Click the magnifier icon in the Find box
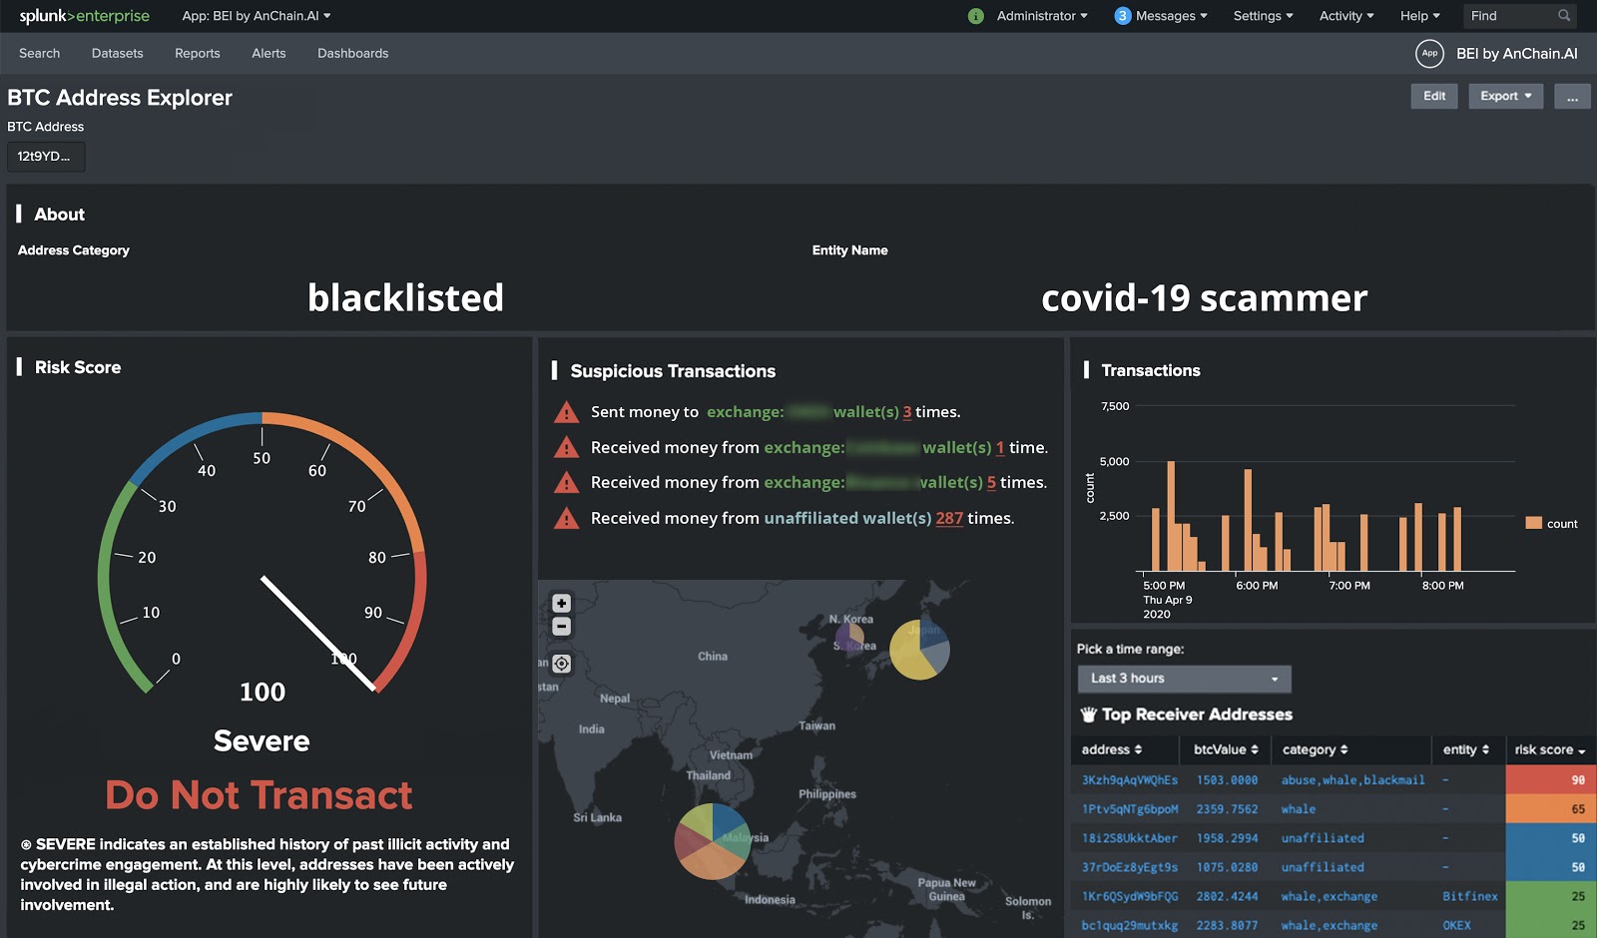The width and height of the screenshot is (1597, 938). [x=1564, y=16]
